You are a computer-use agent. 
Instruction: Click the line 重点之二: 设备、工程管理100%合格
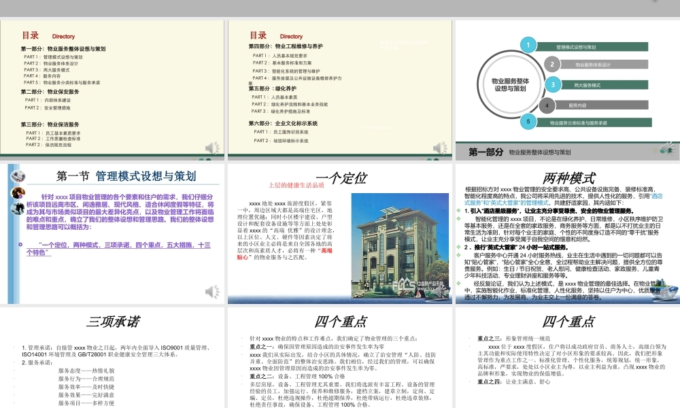(x=298, y=376)
